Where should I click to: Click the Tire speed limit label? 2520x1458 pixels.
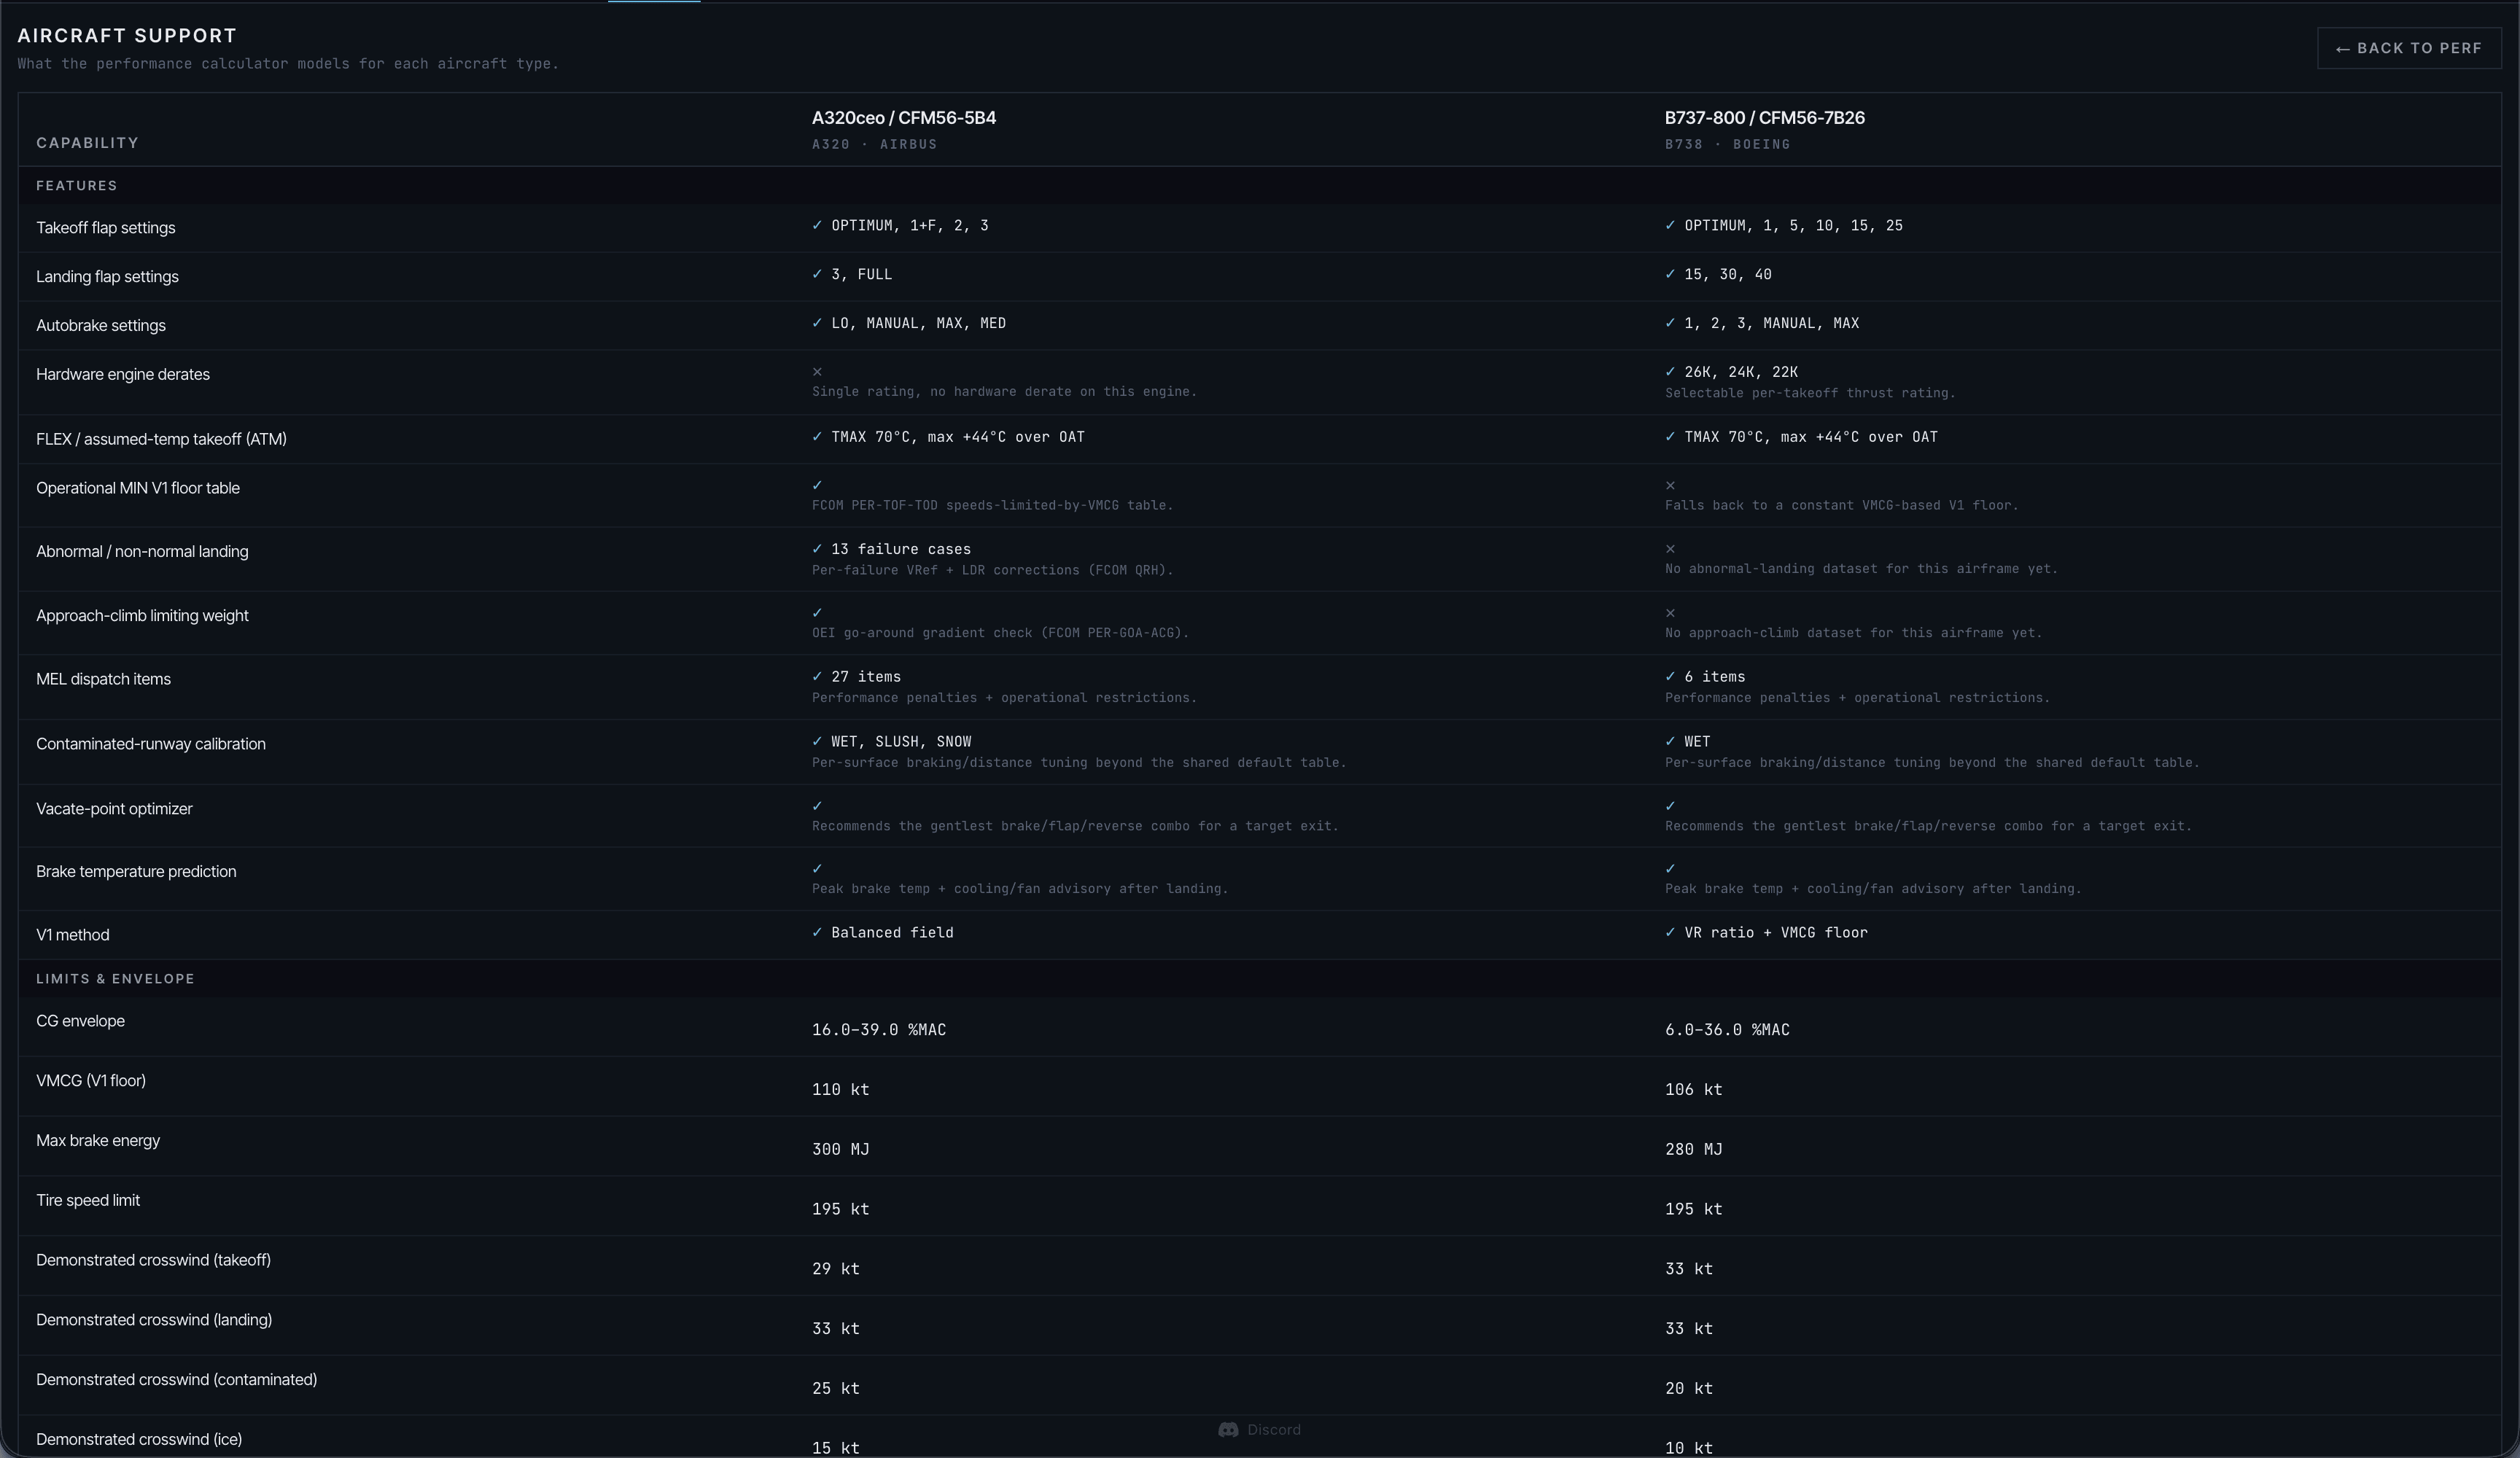88,1201
